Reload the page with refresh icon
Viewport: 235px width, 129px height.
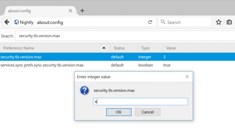click(x=150, y=22)
